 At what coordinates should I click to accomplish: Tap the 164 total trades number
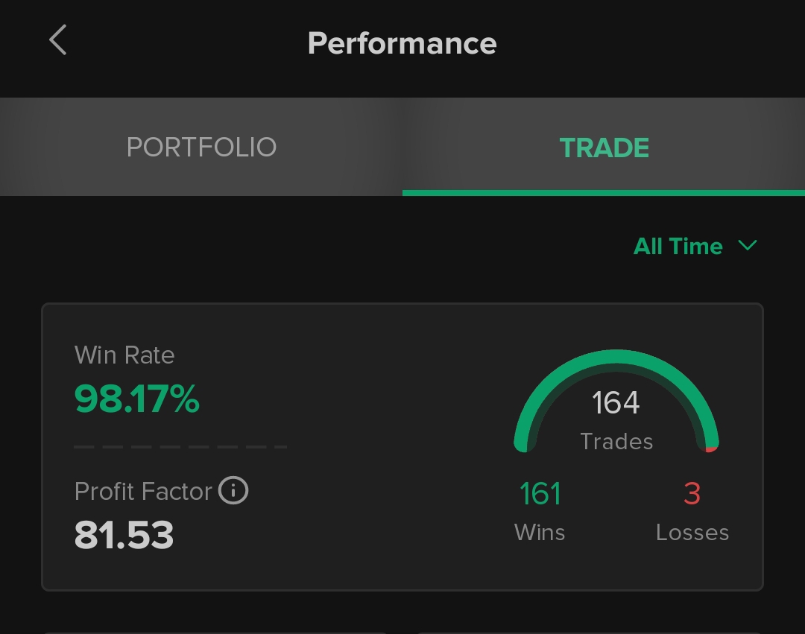point(616,403)
